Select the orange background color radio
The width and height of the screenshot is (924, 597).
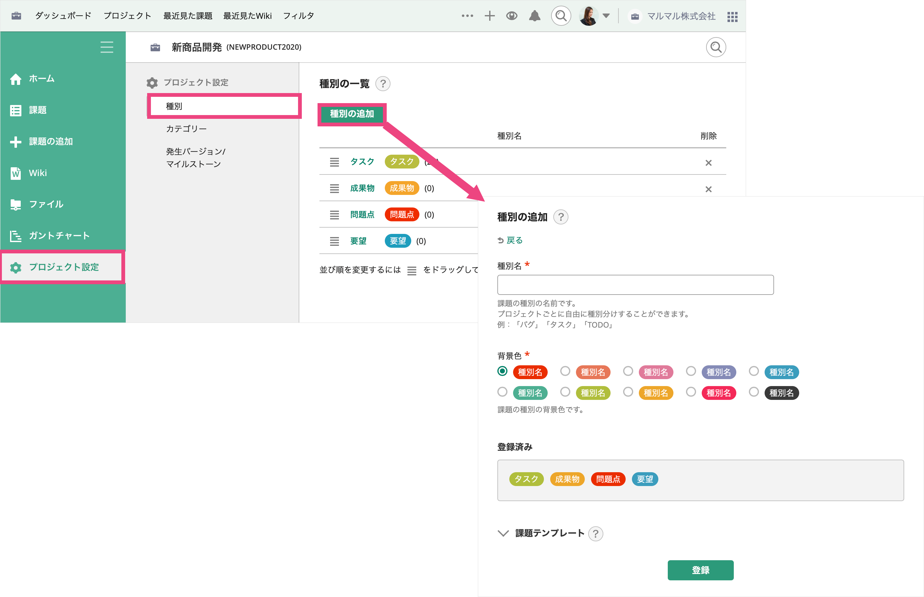(x=628, y=392)
